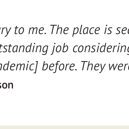The height and width of the screenshot is (129, 129).
Task: Click the word "is" after "place"
Action: tap(108, 30)
